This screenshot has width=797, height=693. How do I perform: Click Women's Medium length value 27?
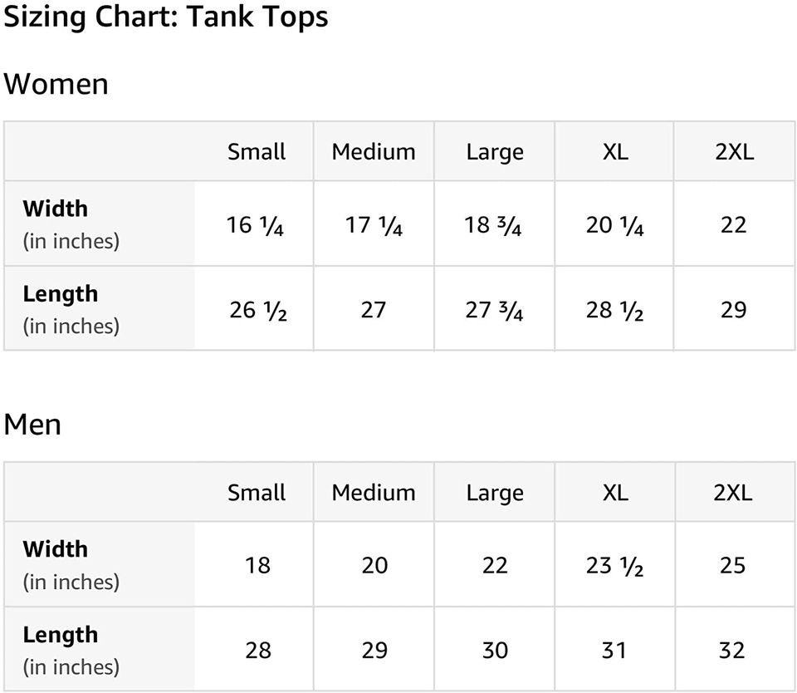click(374, 310)
